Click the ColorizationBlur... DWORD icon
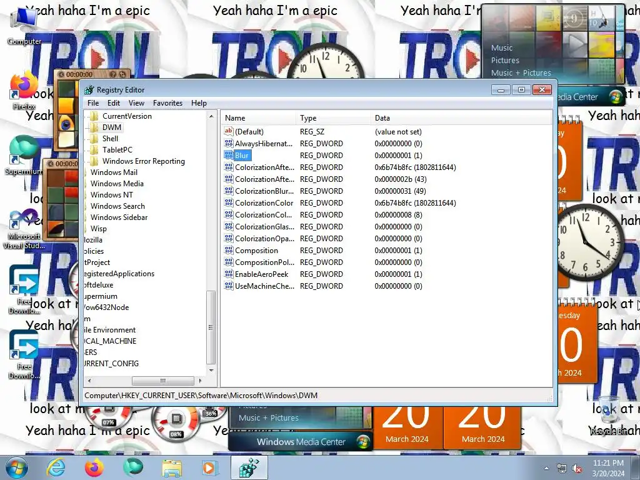640x480 pixels. tap(229, 191)
